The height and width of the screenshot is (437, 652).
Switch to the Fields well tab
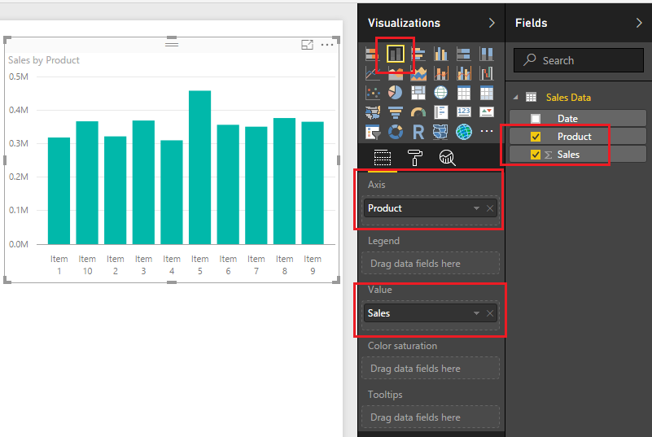382,158
